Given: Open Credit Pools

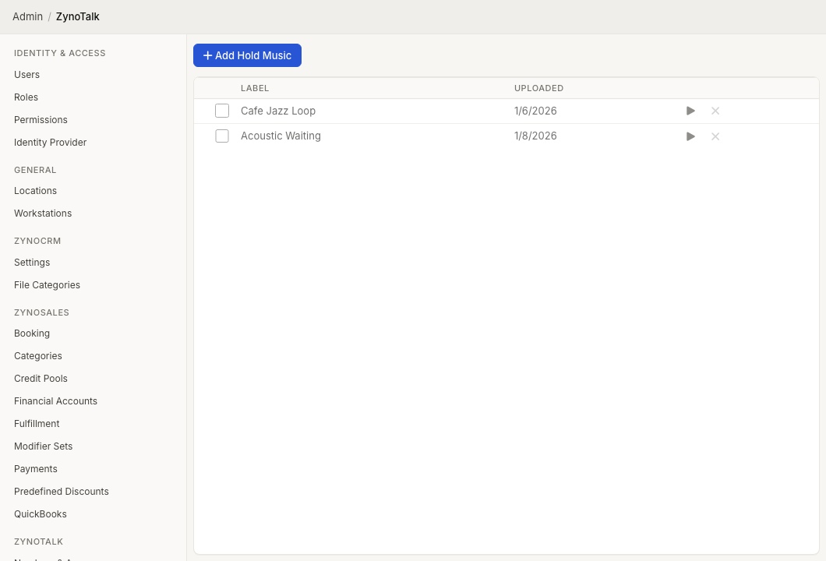Looking at the screenshot, I should tap(41, 379).
